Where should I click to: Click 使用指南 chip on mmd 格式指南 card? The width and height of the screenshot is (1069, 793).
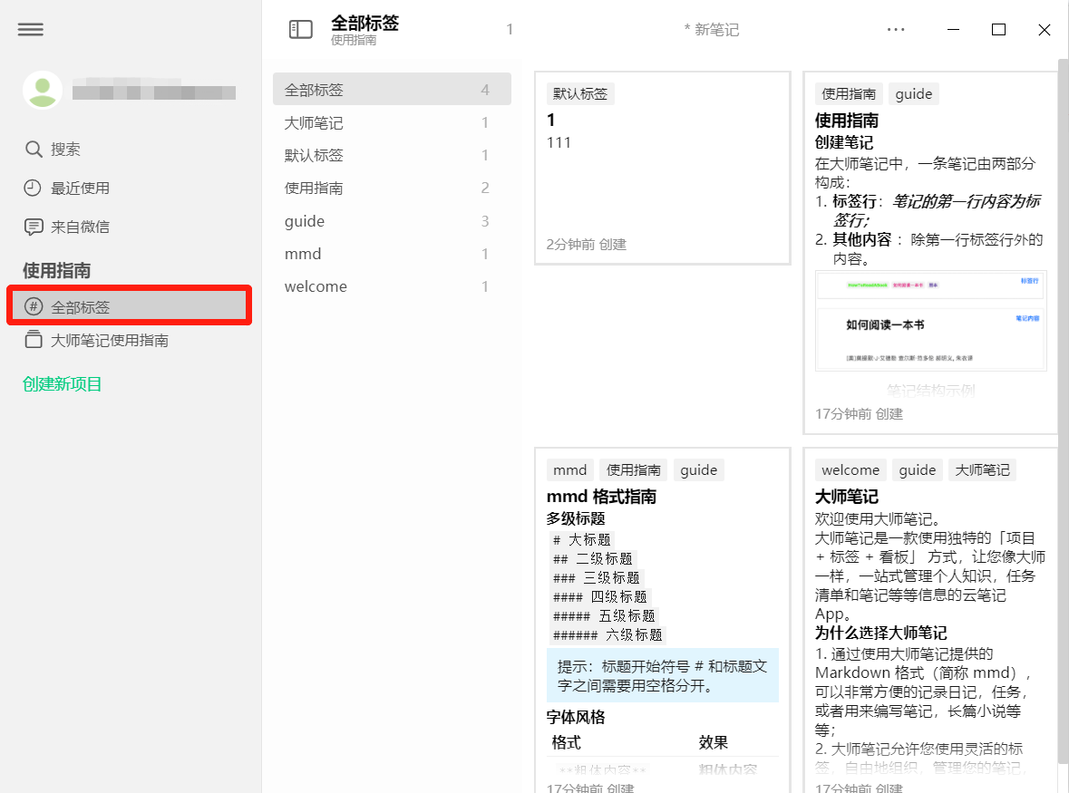pyautogui.click(x=634, y=469)
